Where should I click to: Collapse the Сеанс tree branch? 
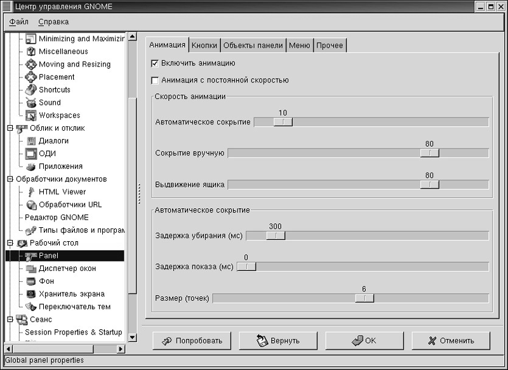tap(10, 319)
